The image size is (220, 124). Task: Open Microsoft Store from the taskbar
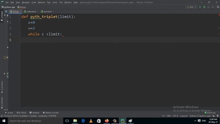[x=99, y=121]
